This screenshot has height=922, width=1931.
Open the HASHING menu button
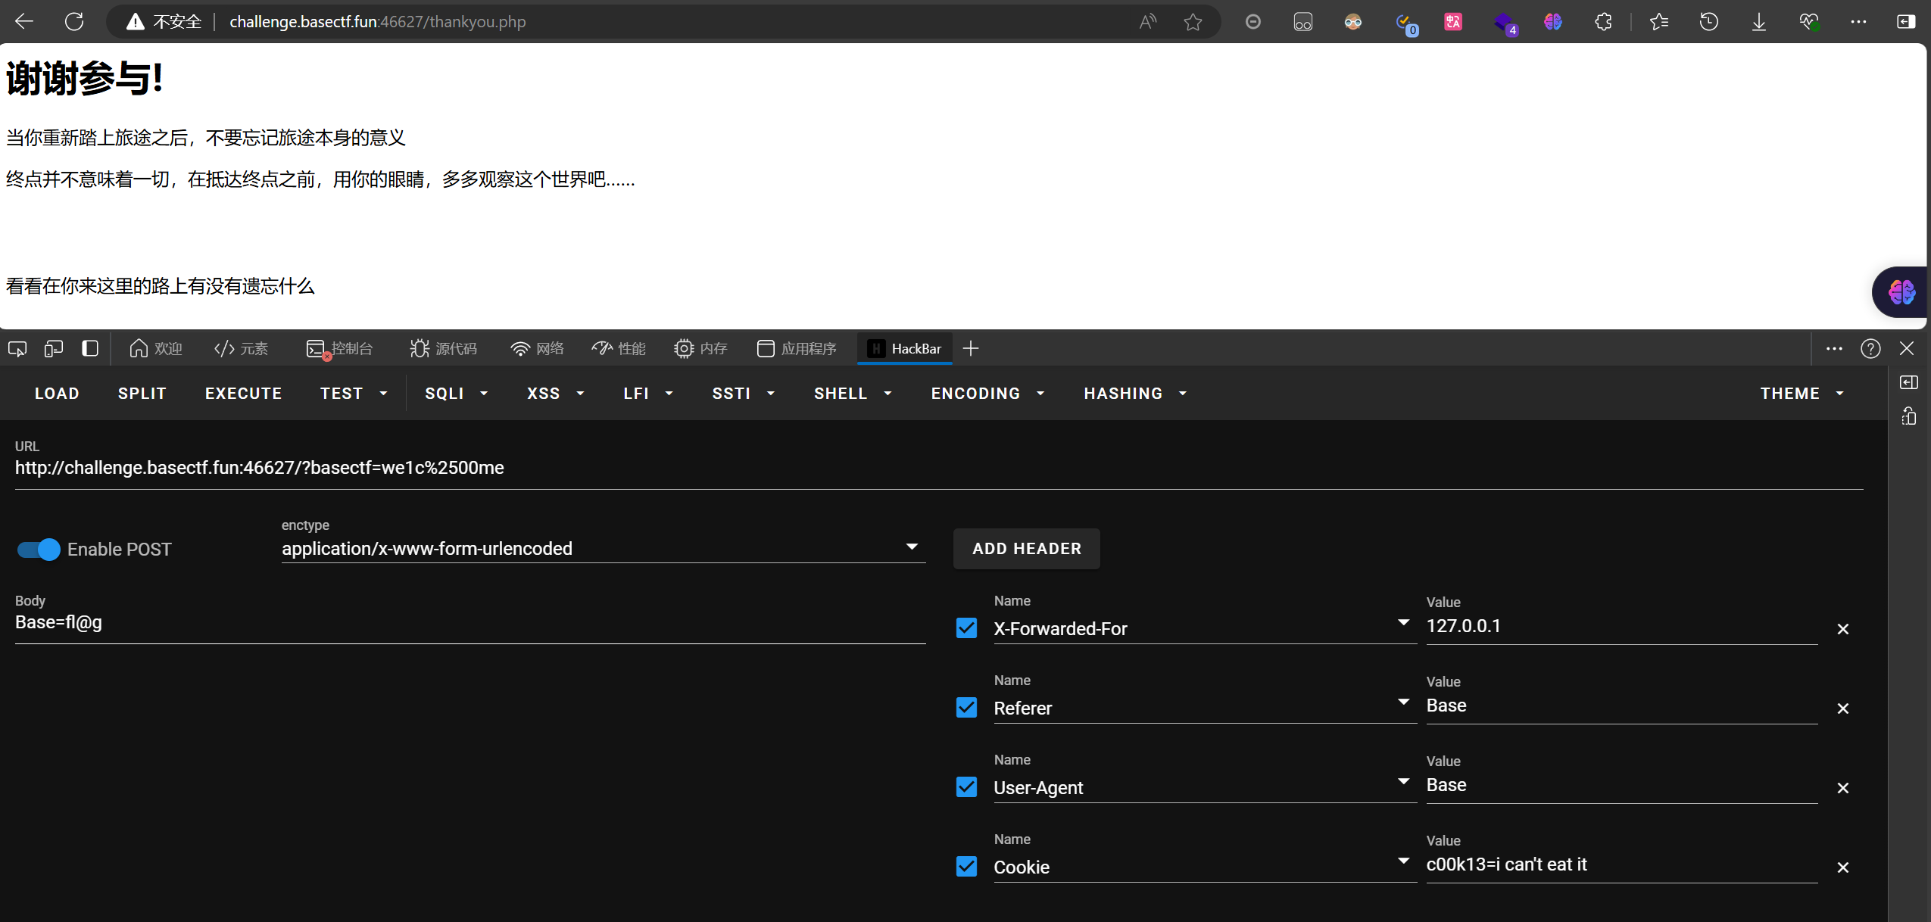(x=1135, y=394)
